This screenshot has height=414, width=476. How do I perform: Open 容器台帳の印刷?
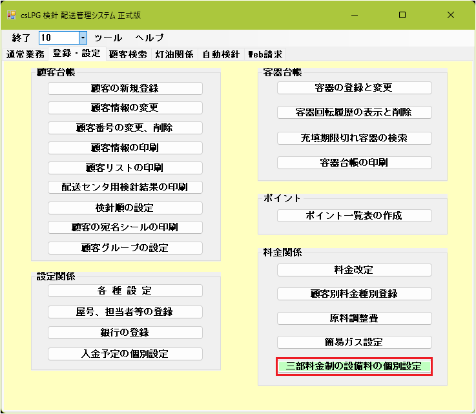tap(355, 163)
